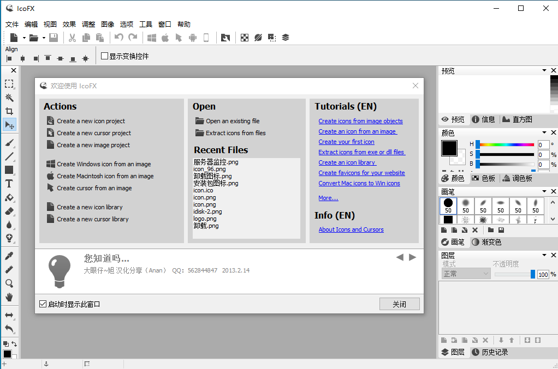The image size is (558, 369).
Task: Open the 图像 menu
Action: [108, 24]
